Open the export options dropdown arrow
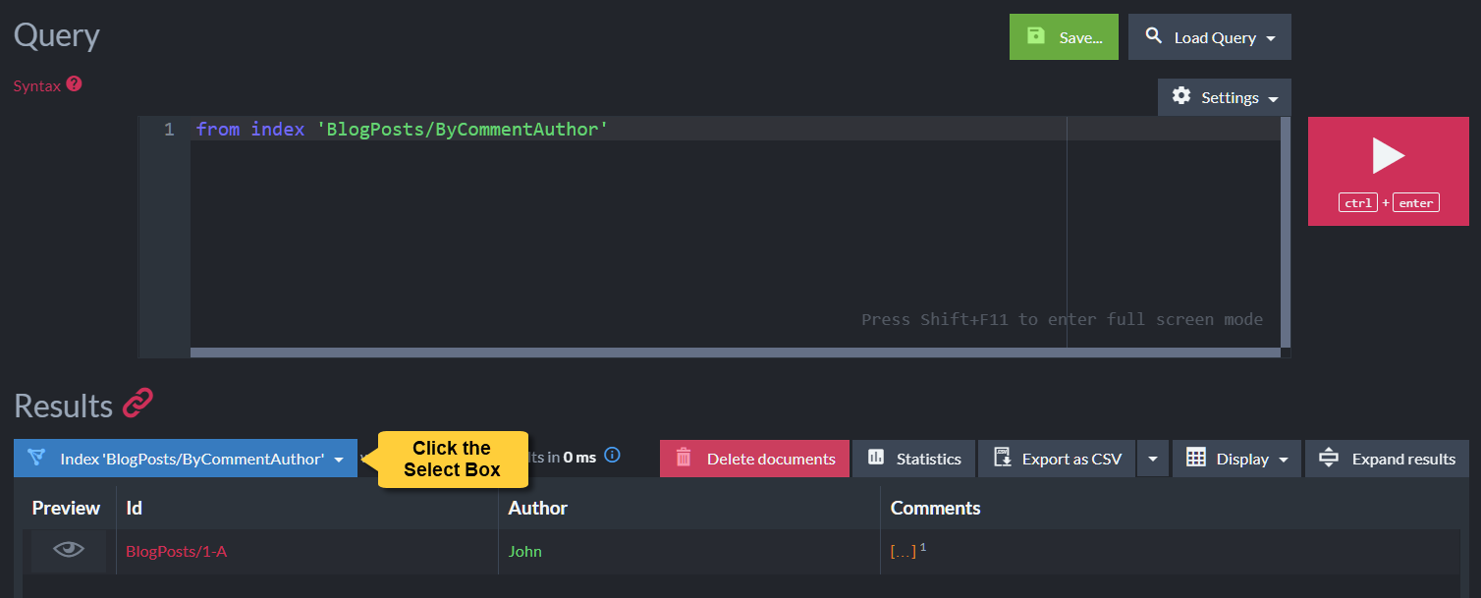Screen dimensions: 1481x598 [x=1153, y=459]
